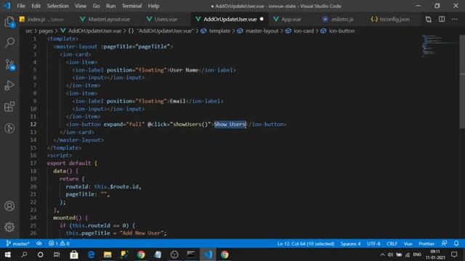The height and width of the screenshot is (261, 465).
Task: Open the Git history icon in activity bar
Action: [9, 128]
